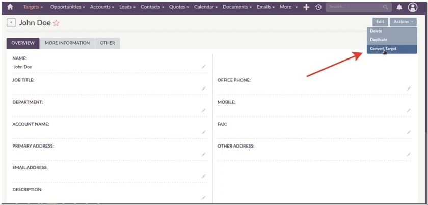Expand the Accounts menu
The height and width of the screenshot is (205, 428).
pyautogui.click(x=102, y=7)
